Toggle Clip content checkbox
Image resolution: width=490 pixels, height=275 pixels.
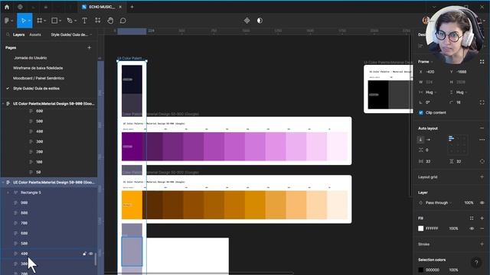coord(421,112)
